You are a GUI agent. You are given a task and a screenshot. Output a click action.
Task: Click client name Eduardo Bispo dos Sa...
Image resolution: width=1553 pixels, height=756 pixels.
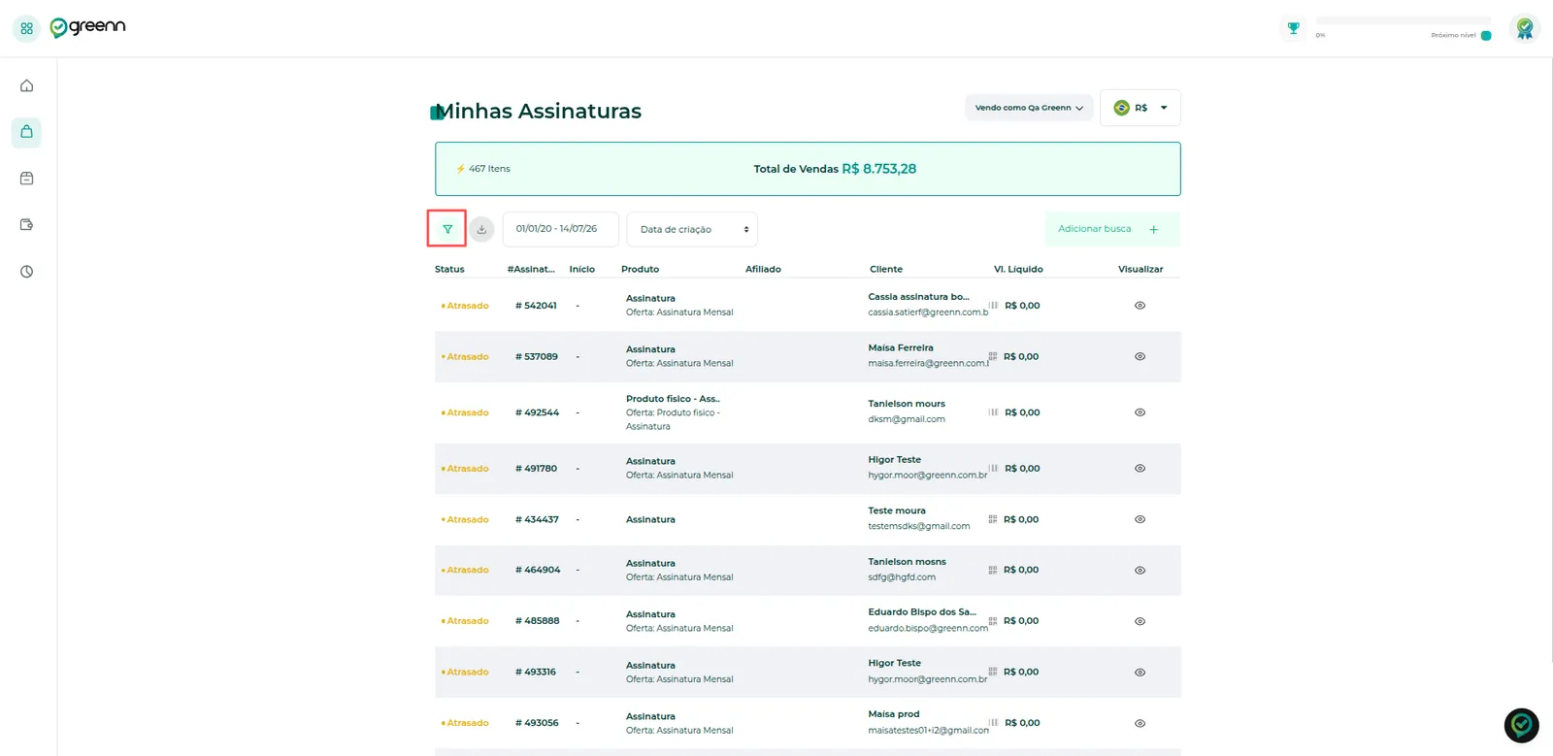click(x=922, y=612)
